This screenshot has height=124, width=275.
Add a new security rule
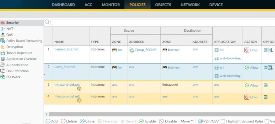click(52, 121)
